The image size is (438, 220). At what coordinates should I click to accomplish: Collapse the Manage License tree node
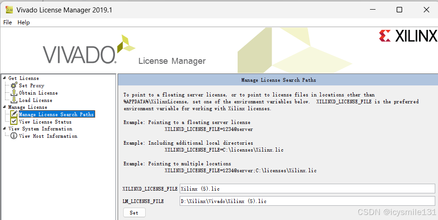pos(4,107)
